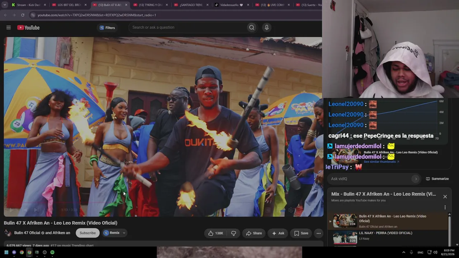Reload the page with the refresh icon

pos(23,15)
